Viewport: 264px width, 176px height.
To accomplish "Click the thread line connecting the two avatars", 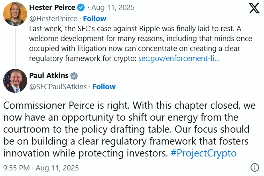I will 15,47.
